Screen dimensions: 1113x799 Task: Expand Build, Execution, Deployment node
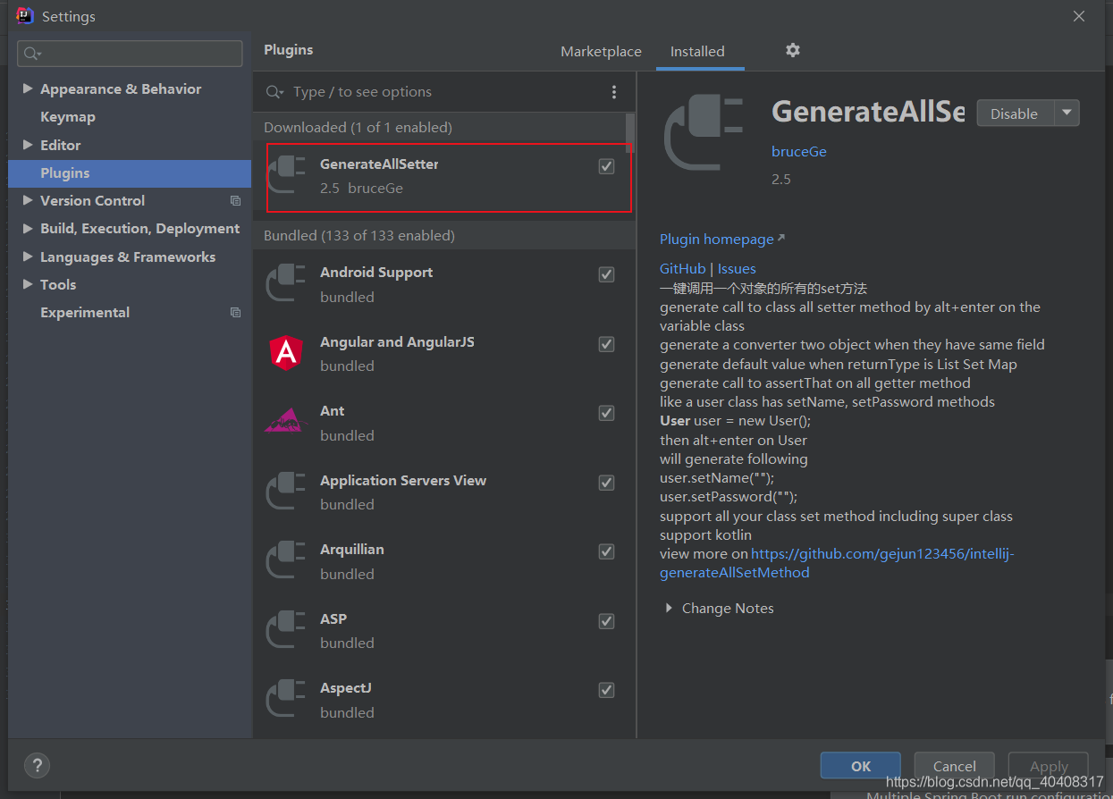28,229
